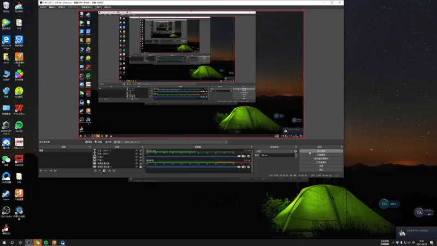The width and height of the screenshot is (437, 246).
Task: Open WPS Office desktop shortcut
Action: 19,110
